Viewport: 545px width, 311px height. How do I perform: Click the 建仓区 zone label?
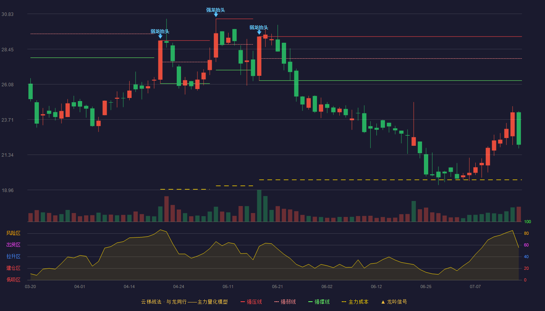(14, 268)
